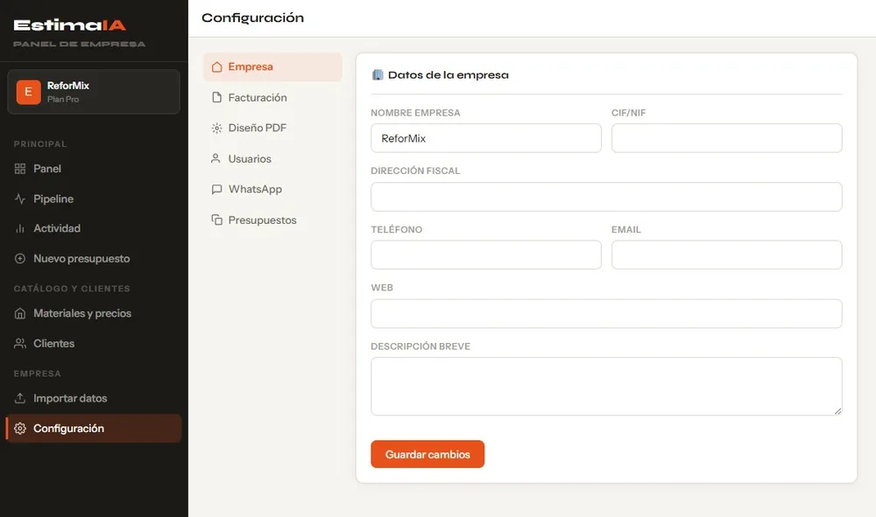Click the Datos de la empresa heading
The image size is (876, 517).
448,74
